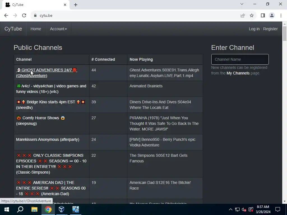The image size is (287, 215).
Task: Click Ghost.Adventures.S03E01 file name text
Action: pyautogui.click(x=164, y=73)
